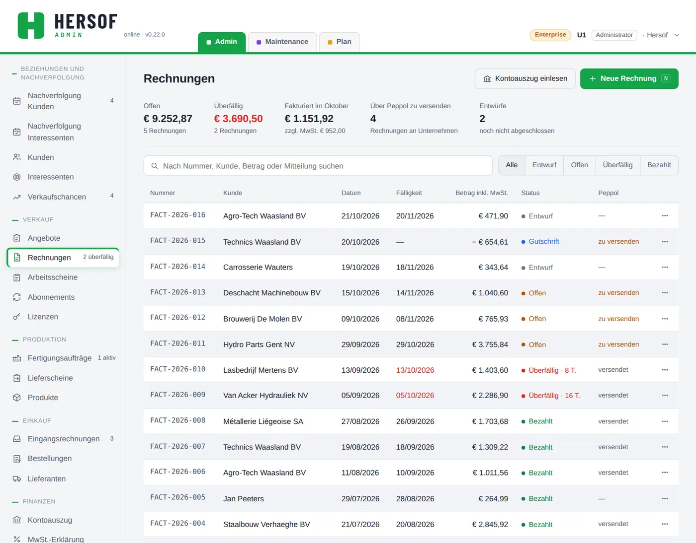The width and height of the screenshot is (696, 543).
Task: Focus the invoice search field
Action: pos(318,166)
